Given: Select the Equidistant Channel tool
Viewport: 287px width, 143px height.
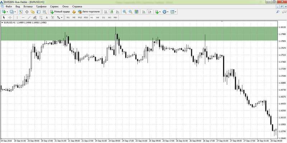Looking at the screenshot, I should click(35, 18).
